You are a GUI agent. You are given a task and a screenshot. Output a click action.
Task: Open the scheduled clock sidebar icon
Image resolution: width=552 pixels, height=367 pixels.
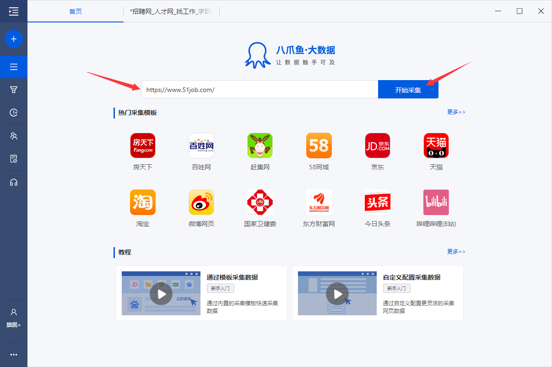(x=14, y=113)
